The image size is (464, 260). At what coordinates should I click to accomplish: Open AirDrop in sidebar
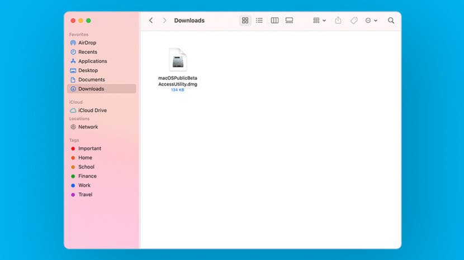(102, 42)
